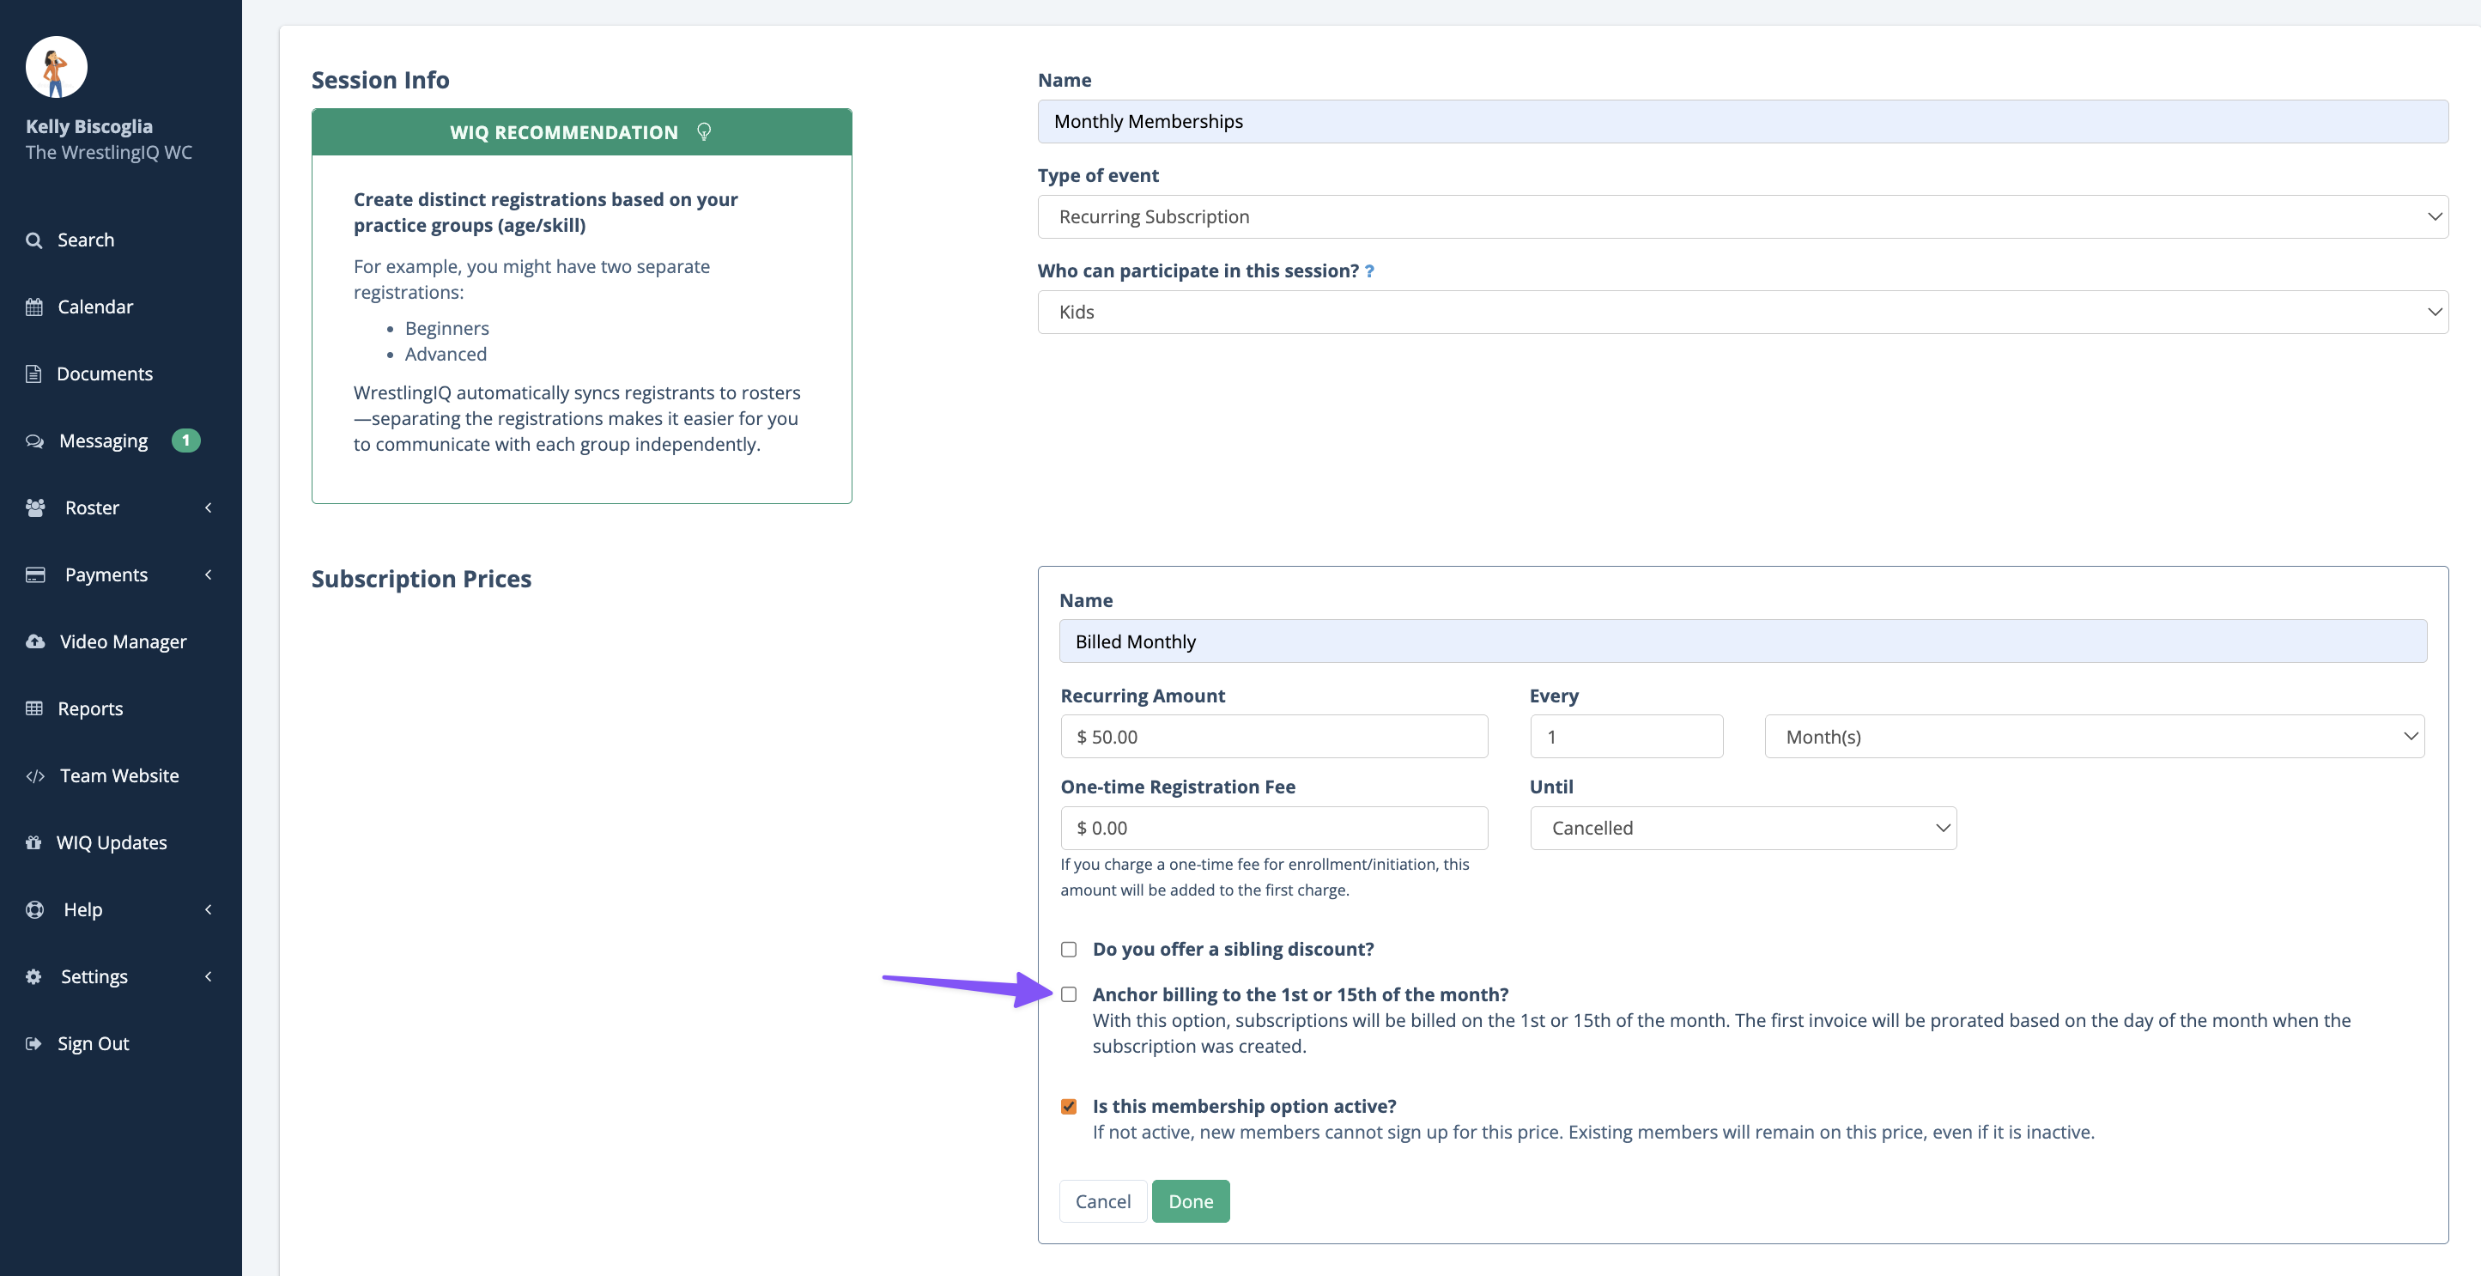
Task: Open the Team Website menu item
Action: coord(120,776)
